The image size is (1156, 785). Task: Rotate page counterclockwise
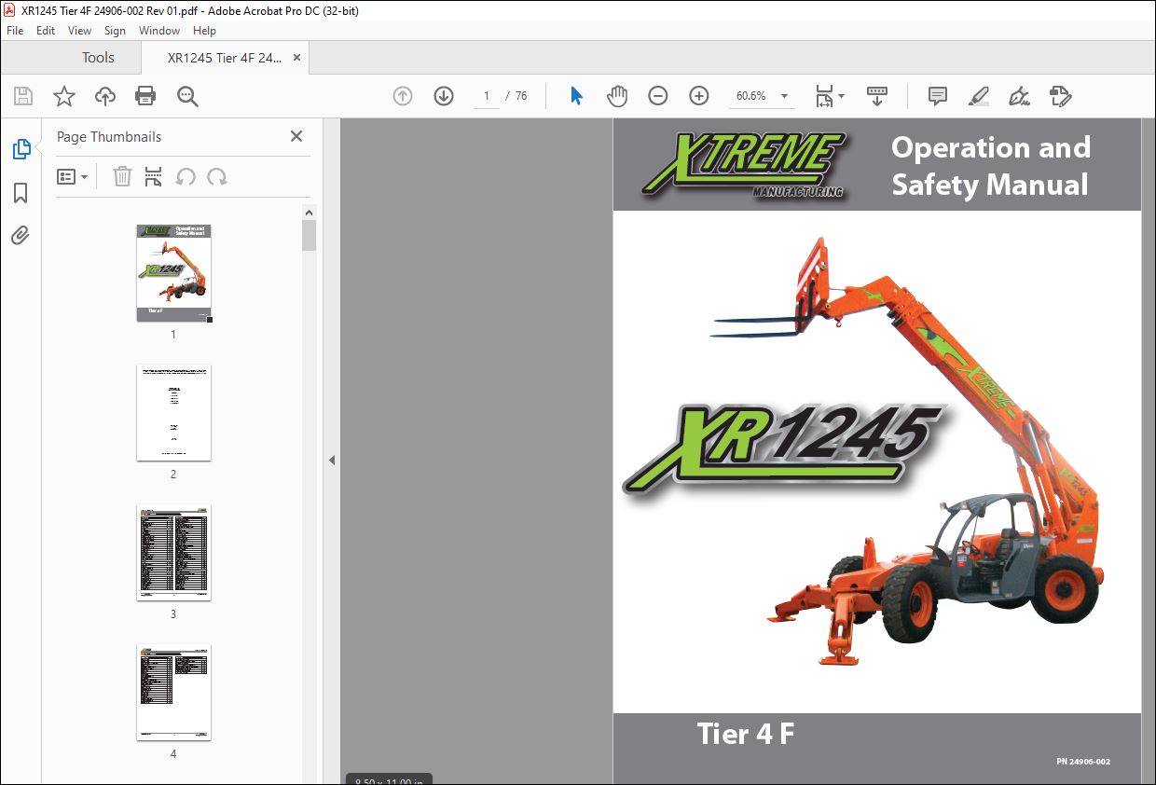click(x=186, y=176)
